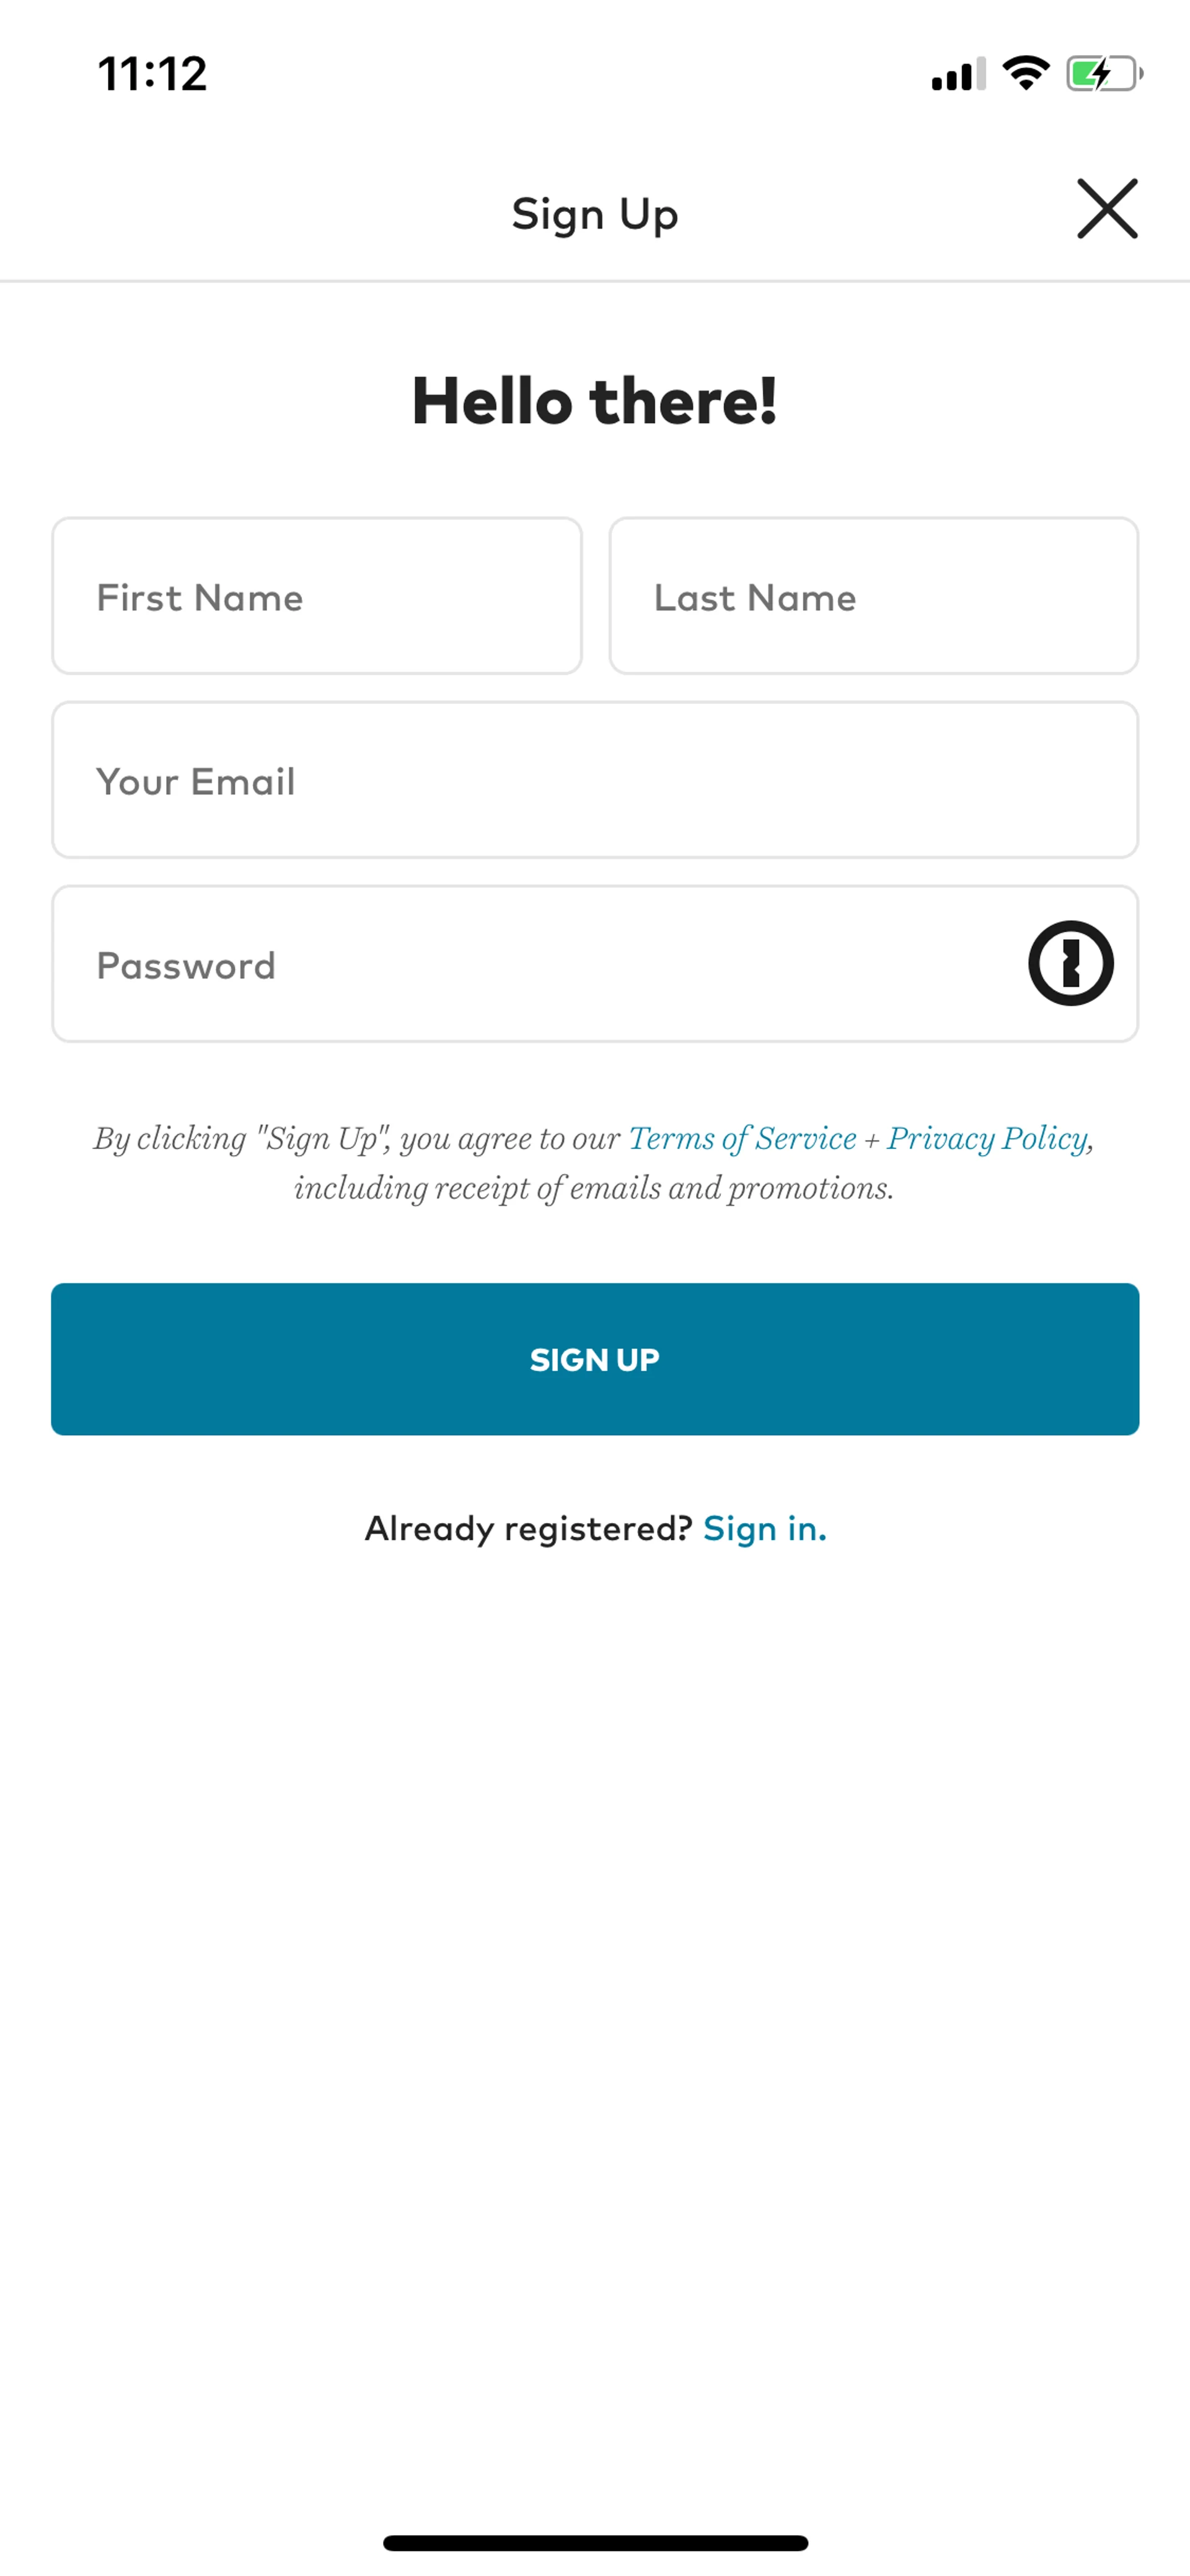Screen dimensions: 1190x2576
Task: Close the Sign Up screen
Action: coord(1107,209)
